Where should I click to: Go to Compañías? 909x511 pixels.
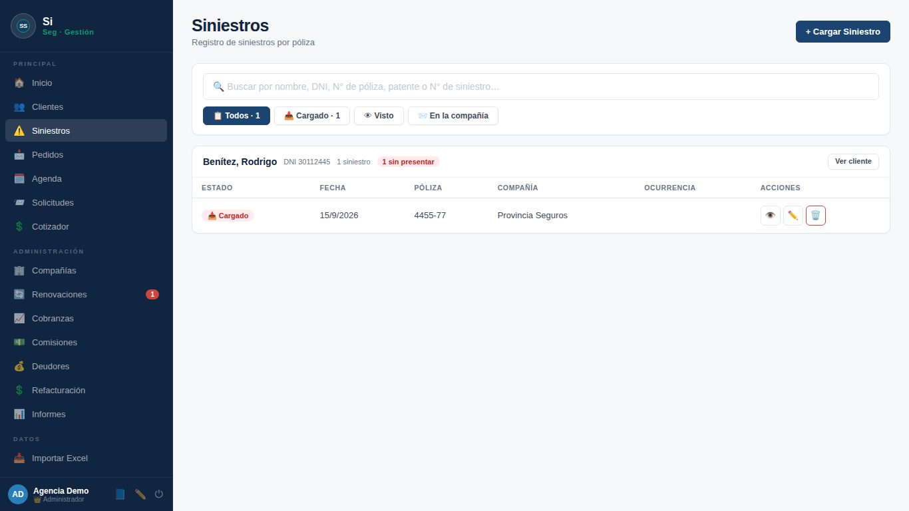(86, 271)
